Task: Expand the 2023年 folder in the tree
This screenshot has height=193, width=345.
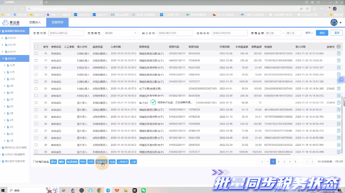Action: click(x=3, y=45)
